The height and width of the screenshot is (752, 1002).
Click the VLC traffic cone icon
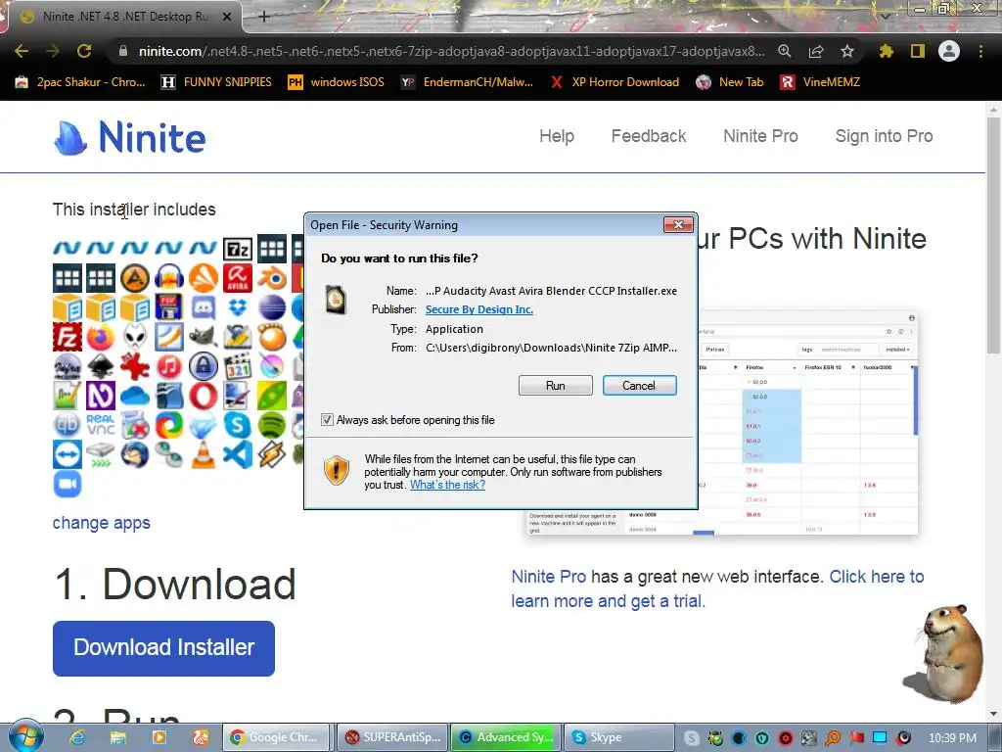[204, 454]
